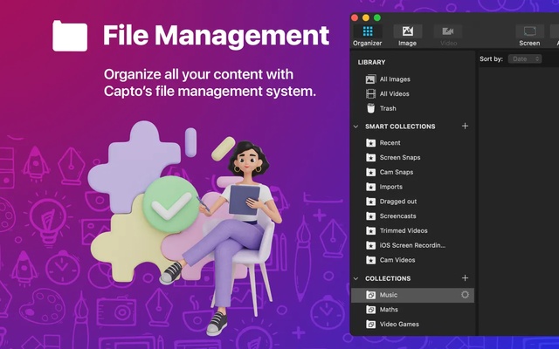This screenshot has height=349, width=559.
Task: Click the Trimmed Videos folder icon
Action: (x=370, y=230)
